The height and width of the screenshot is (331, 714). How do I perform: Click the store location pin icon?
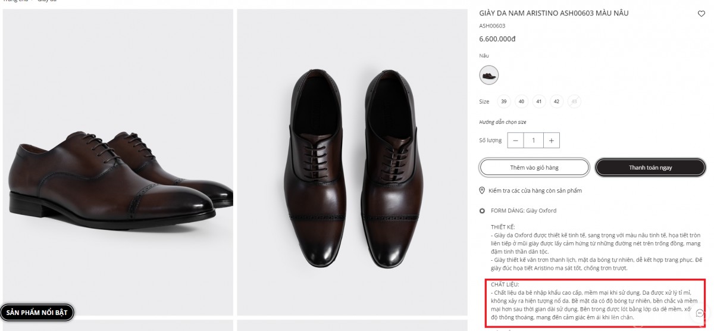482,191
